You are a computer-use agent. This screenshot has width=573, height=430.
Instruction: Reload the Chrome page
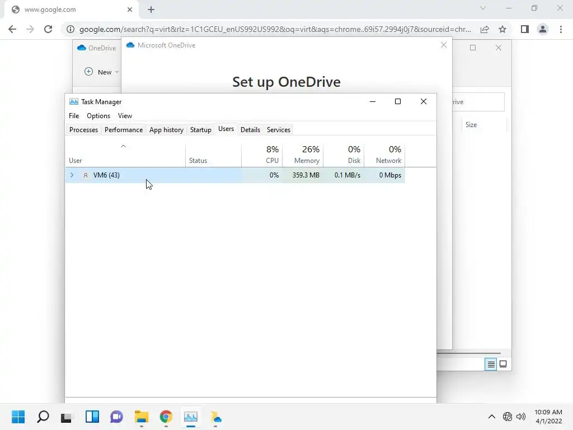tap(48, 29)
